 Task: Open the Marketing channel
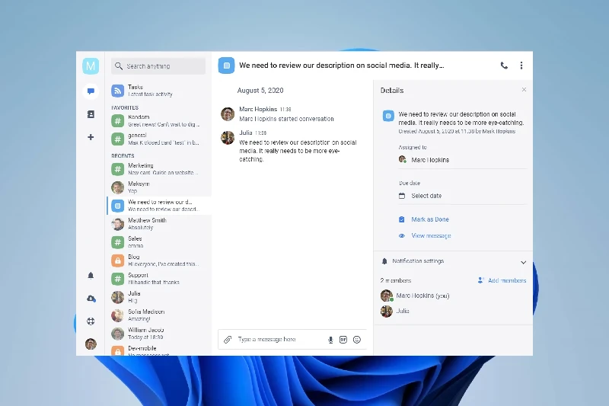coord(159,169)
